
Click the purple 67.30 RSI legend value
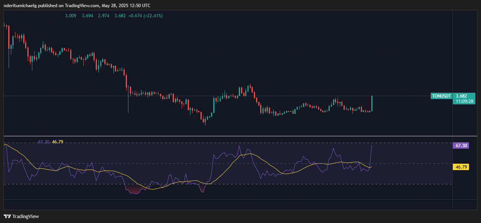pos(44,142)
